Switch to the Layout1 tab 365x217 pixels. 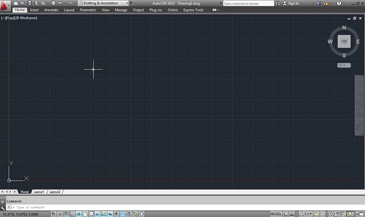pyautogui.click(x=39, y=192)
